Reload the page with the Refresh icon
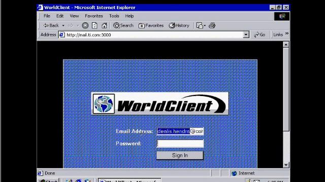325x182 pixels. (x=94, y=25)
